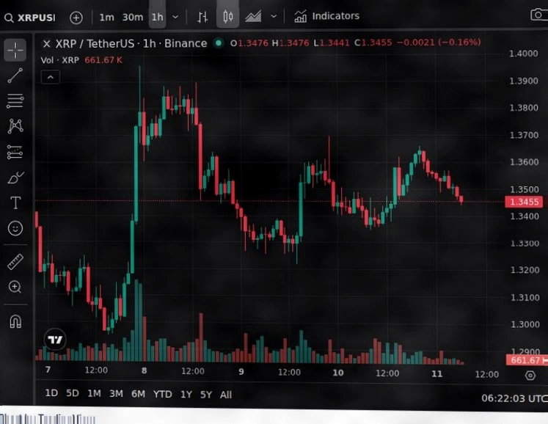Open chart settings hexagon gear icon

[530, 375]
